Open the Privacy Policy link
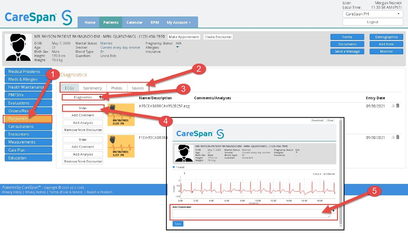Screen dimensions: 408x240 [12, 192]
